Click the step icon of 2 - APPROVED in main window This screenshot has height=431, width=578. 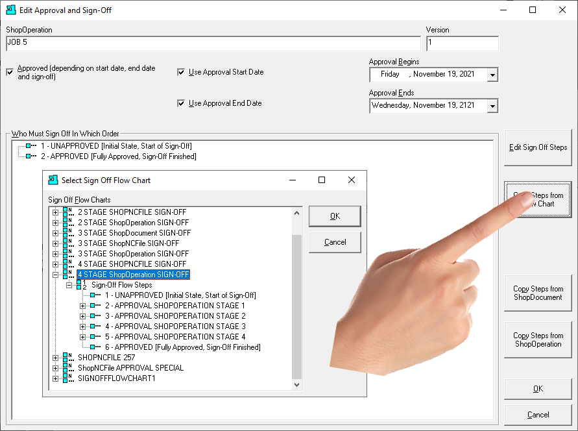(31, 156)
